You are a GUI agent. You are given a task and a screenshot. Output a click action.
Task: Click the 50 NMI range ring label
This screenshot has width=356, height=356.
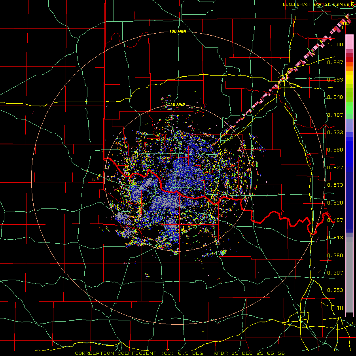pyautogui.click(x=178, y=104)
